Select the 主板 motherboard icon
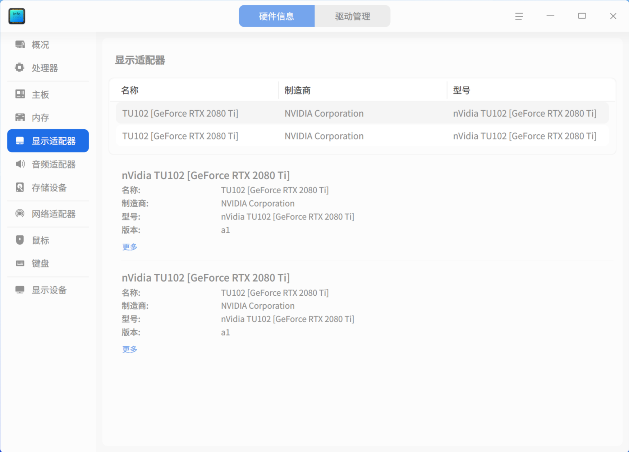 point(20,94)
